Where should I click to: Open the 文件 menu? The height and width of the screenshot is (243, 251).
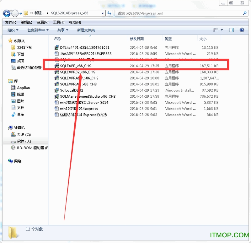click(10, 22)
